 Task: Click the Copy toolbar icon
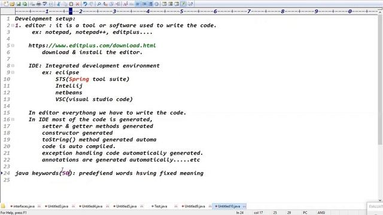[65, 4]
